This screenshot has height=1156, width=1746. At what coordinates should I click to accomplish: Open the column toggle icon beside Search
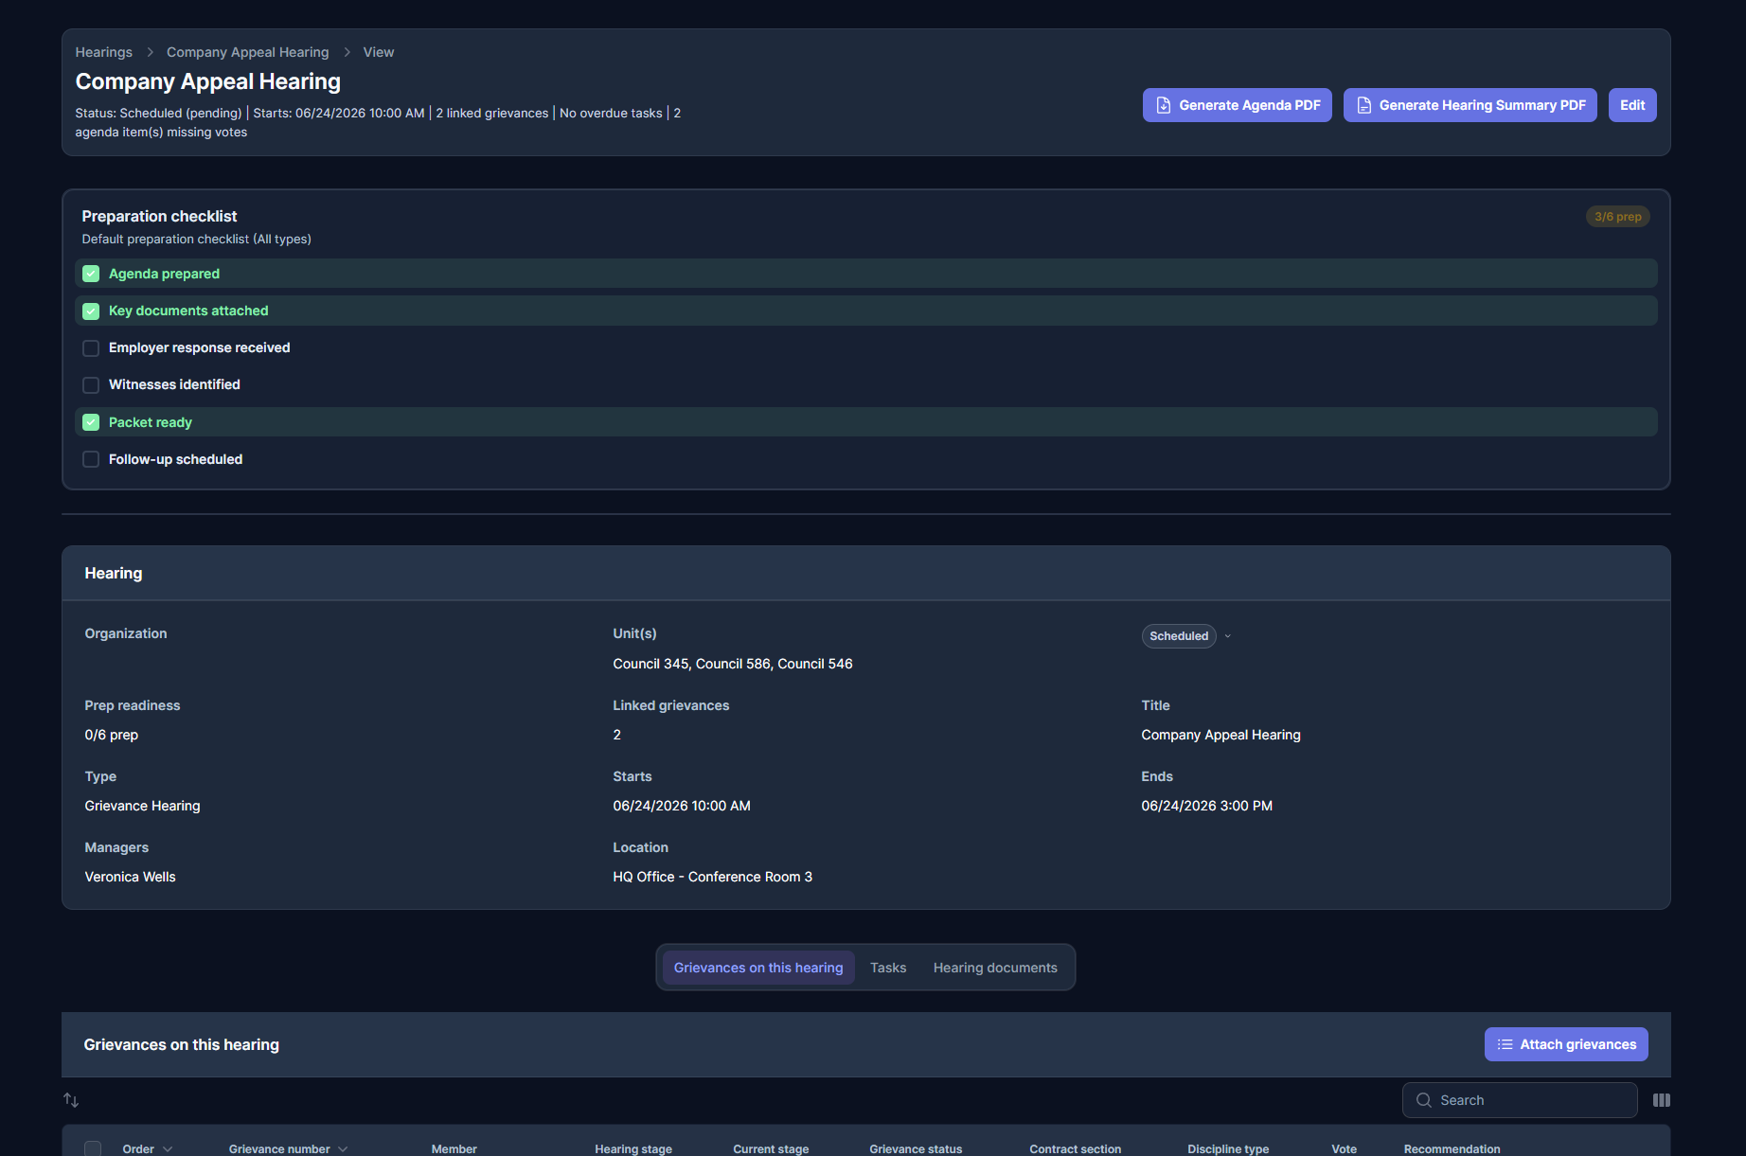1662,1100
